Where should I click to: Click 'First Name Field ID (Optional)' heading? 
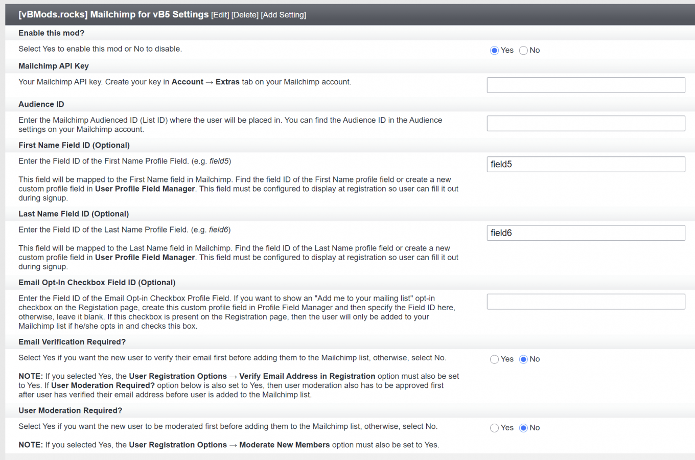tap(74, 145)
